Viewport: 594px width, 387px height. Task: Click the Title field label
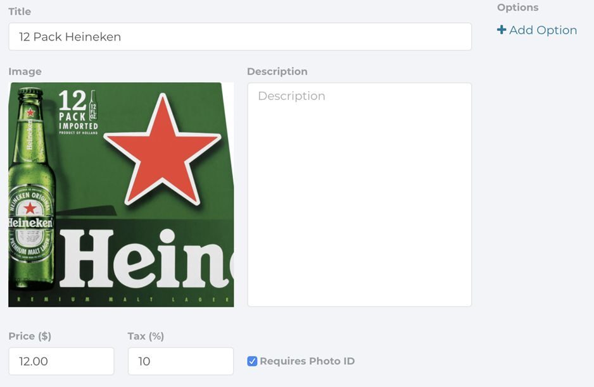pyautogui.click(x=20, y=11)
